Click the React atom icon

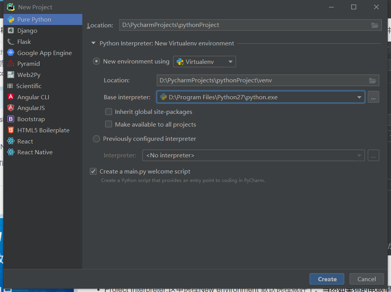pos(11,141)
